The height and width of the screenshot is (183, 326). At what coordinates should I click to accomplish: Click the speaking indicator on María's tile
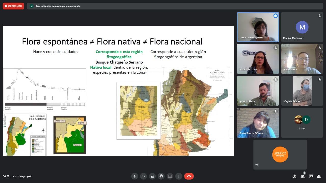point(275,16)
